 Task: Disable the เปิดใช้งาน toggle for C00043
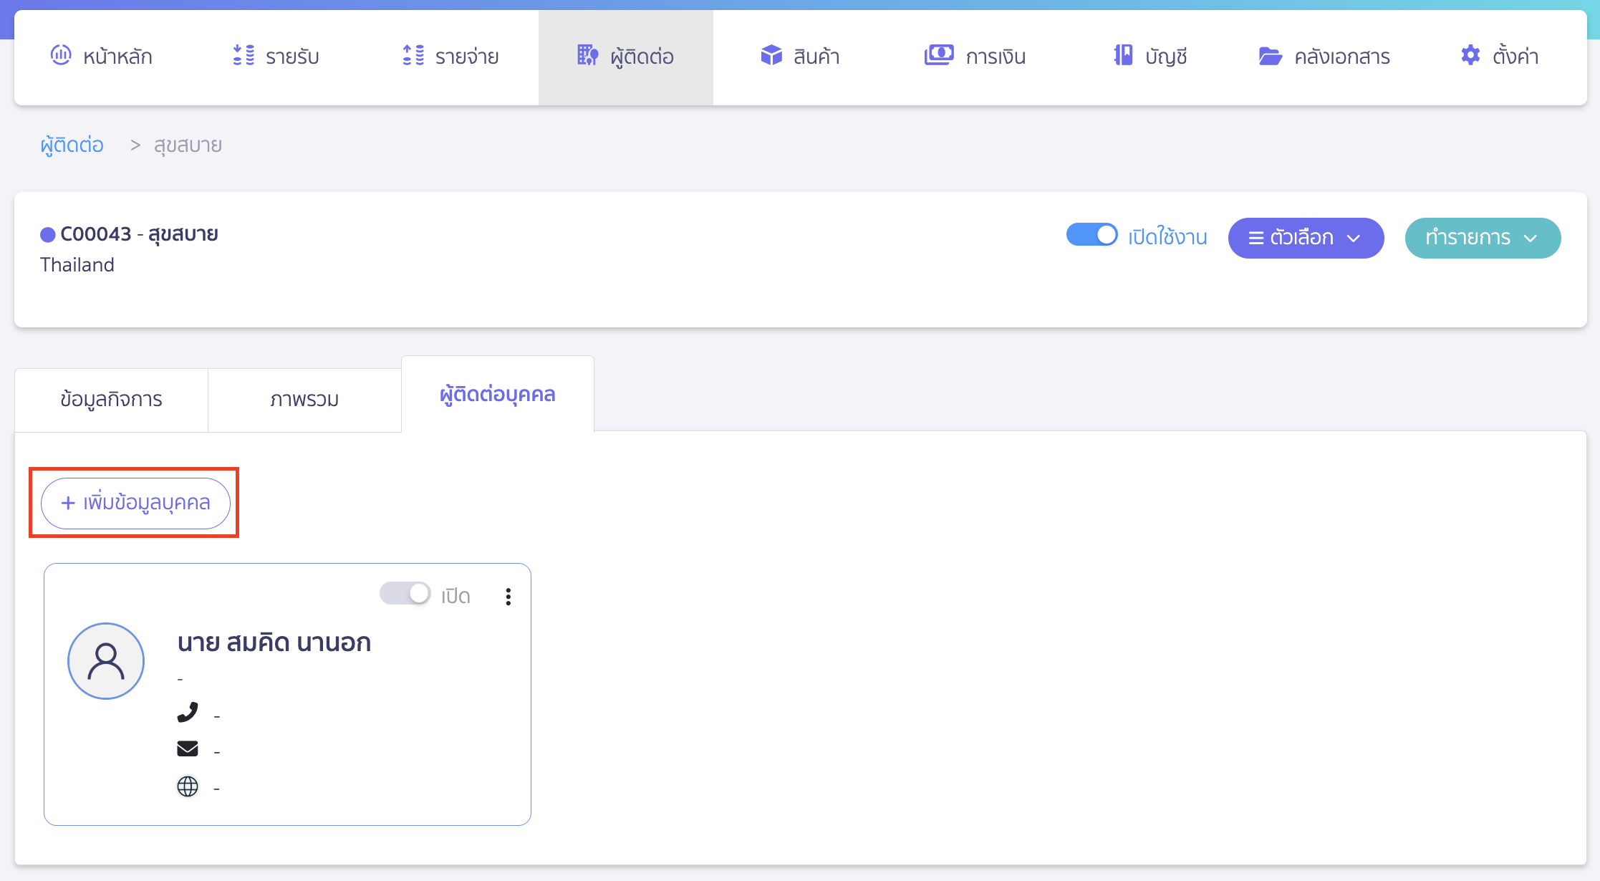click(1092, 235)
